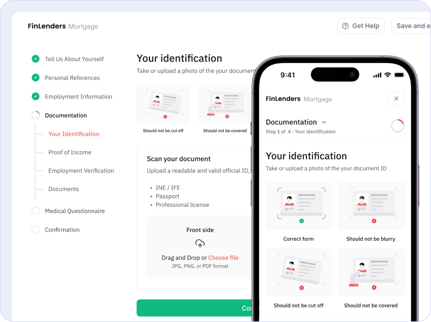Toggle the completed check for Tell Us About Yourself
The width and height of the screenshot is (431, 322).
[36, 59]
